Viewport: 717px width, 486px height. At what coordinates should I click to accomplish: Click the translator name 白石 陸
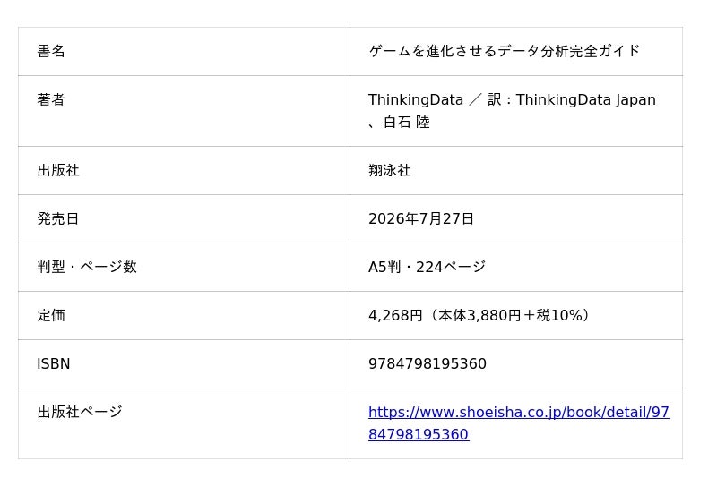coord(407,122)
